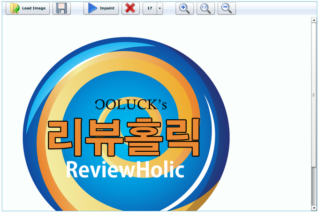Screen dimensions: 319x213
Task: Reset zoom to 1:1 actual size
Action: (205, 8)
